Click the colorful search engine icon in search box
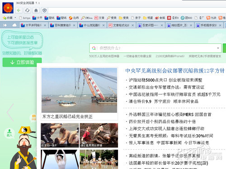The width and height of the screenshot is (226, 169). click(94, 48)
